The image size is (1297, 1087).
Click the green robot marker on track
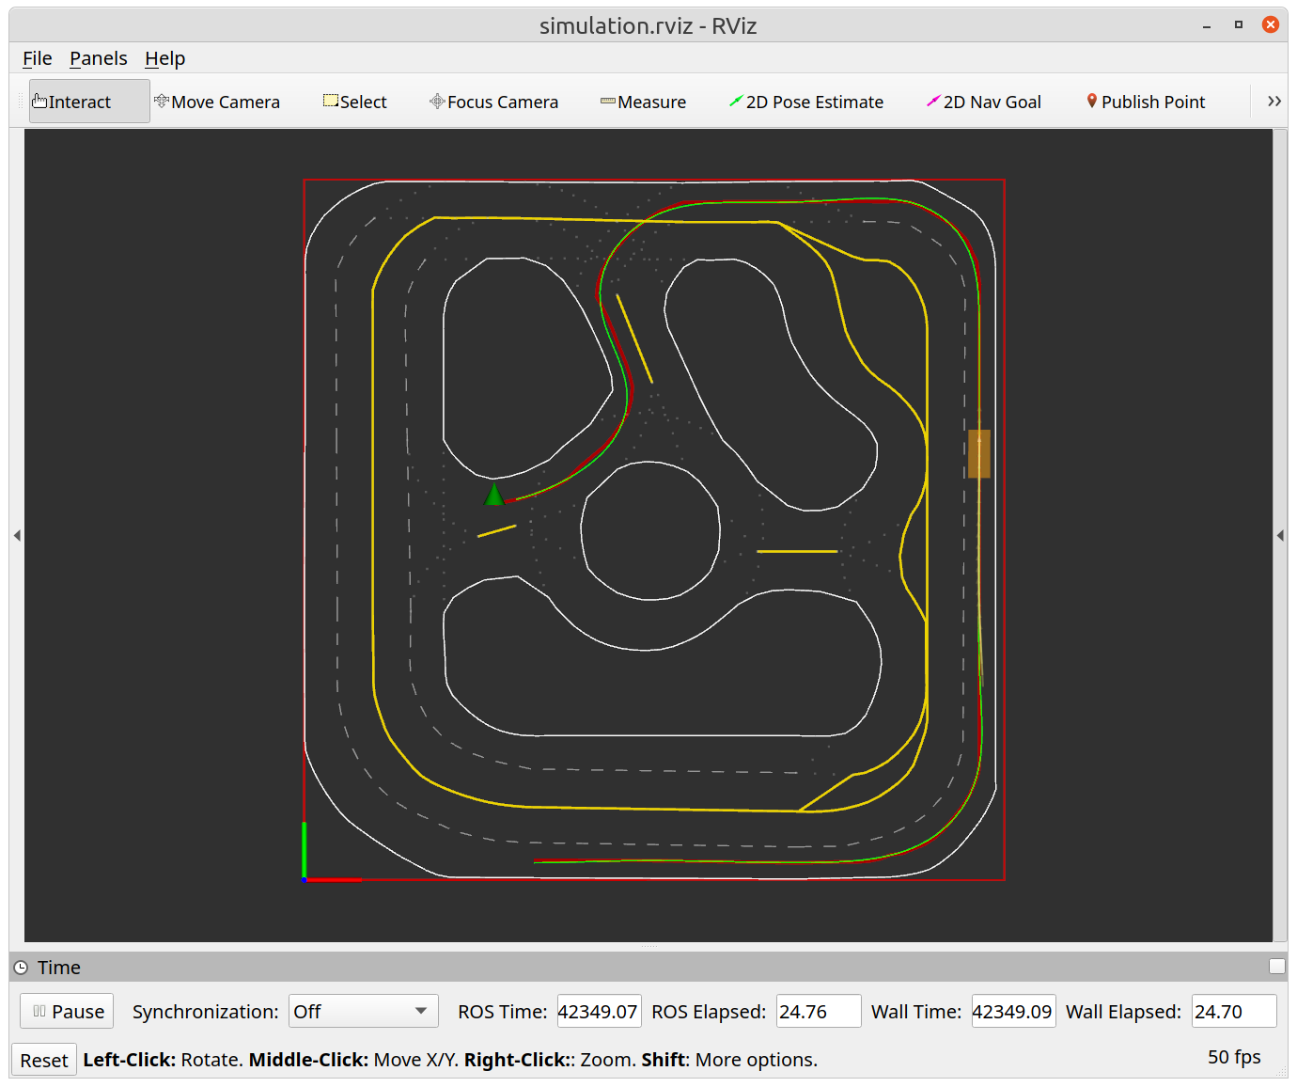(x=494, y=496)
